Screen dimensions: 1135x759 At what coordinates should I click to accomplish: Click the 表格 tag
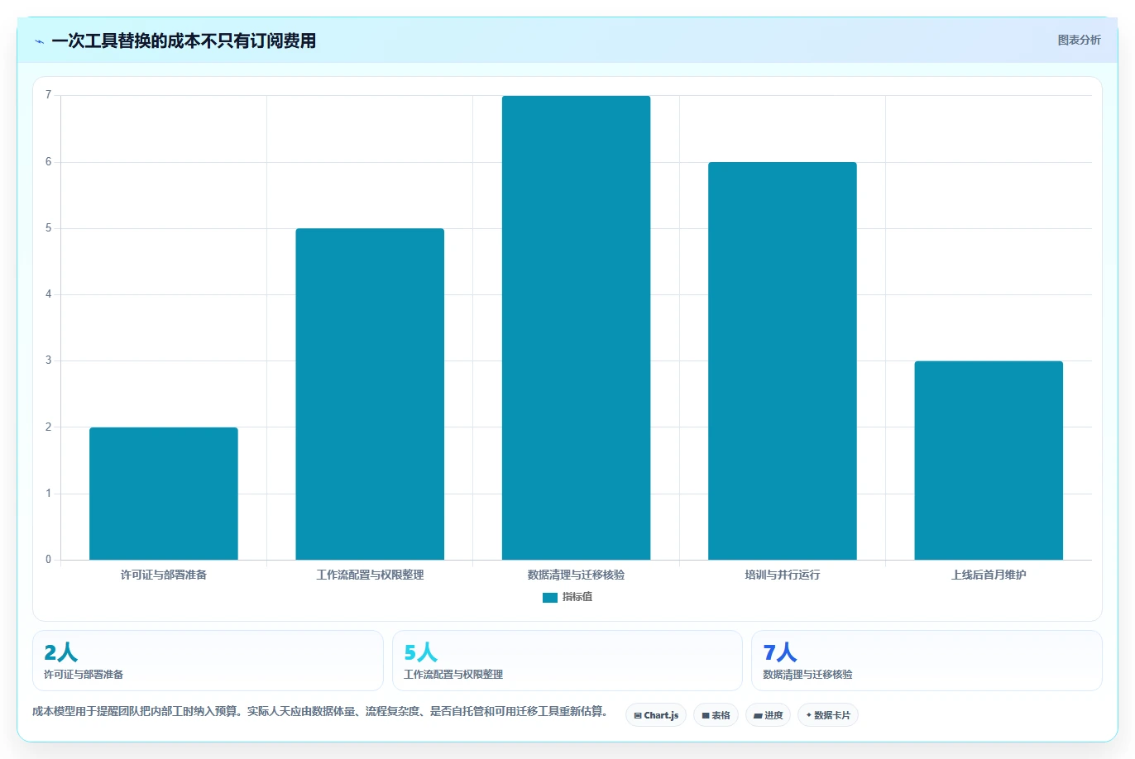[x=716, y=715]
